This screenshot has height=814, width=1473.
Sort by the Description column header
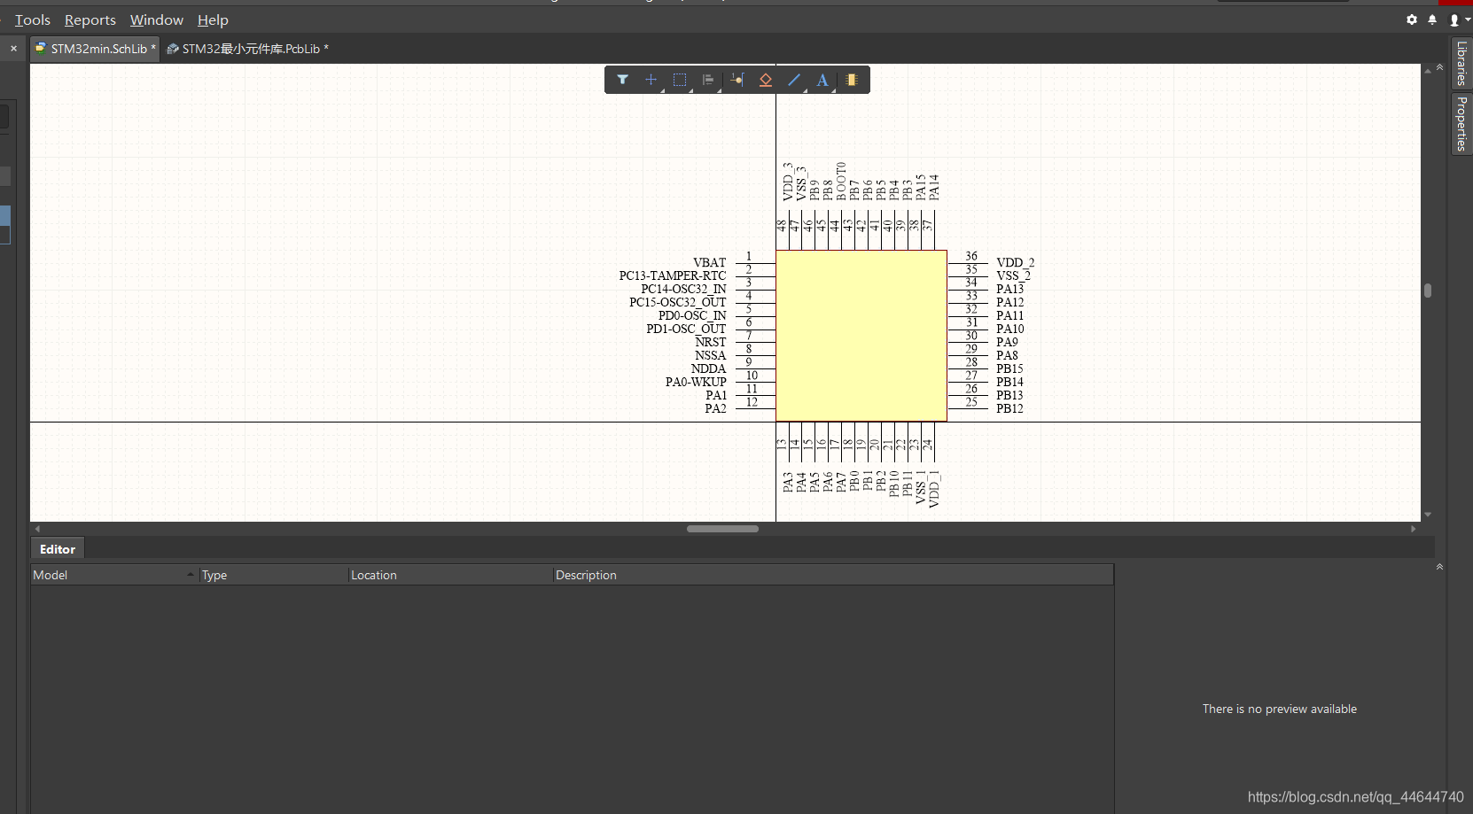pyautogui.click(x=833, y=575)
